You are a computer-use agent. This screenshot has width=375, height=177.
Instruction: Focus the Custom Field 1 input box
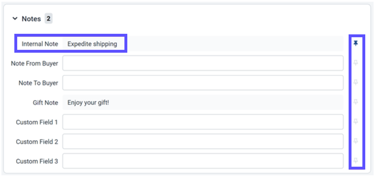(203, 122)
